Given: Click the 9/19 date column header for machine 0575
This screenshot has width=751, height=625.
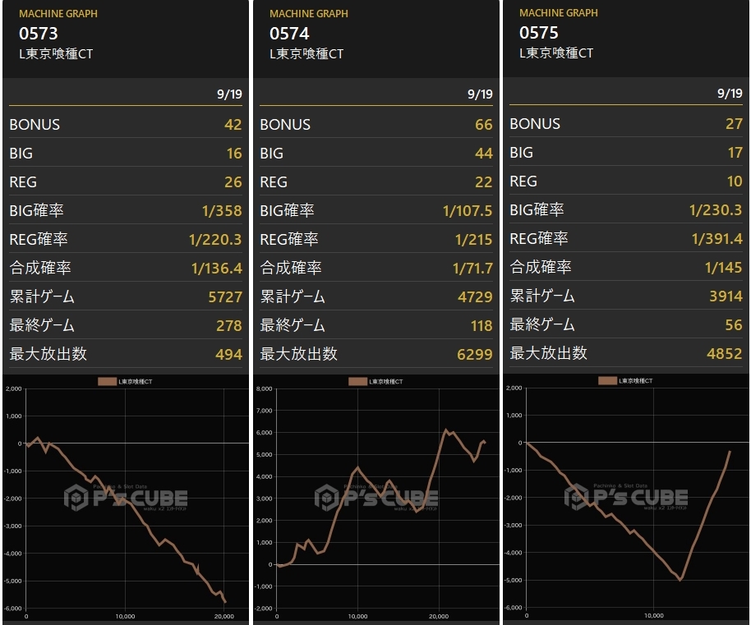Looking at the screenshot, I should tap(730, 93).
